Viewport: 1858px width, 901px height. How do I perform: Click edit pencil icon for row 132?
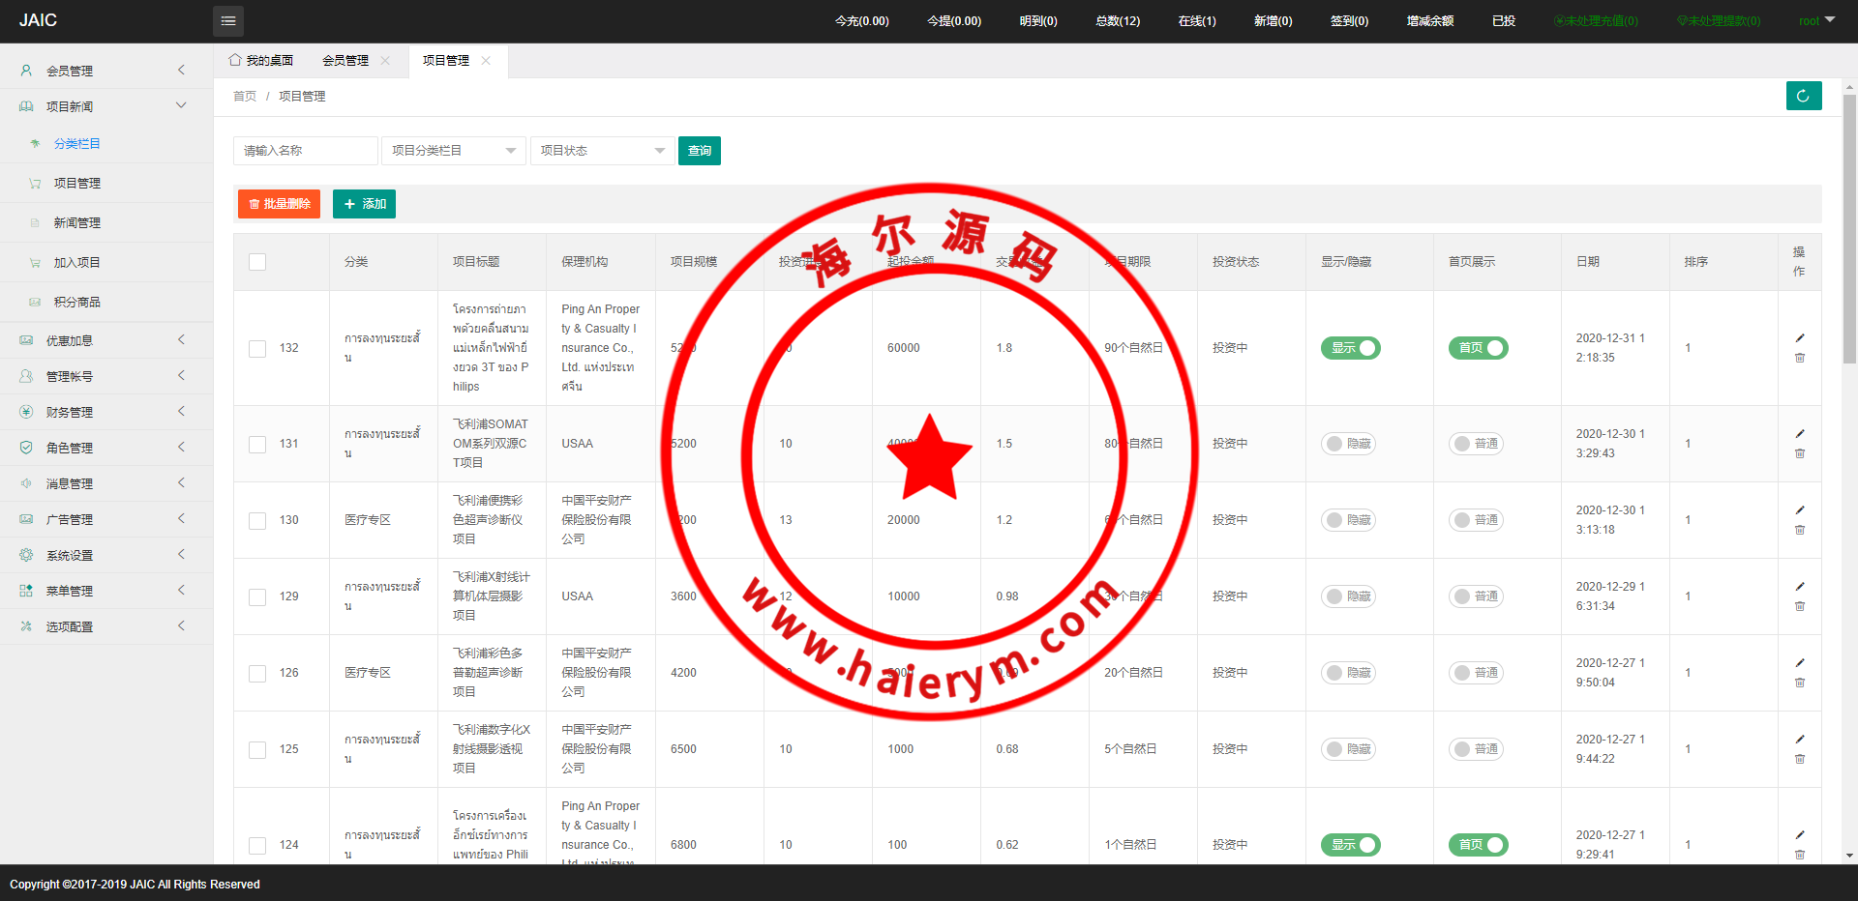point(1800,338)
